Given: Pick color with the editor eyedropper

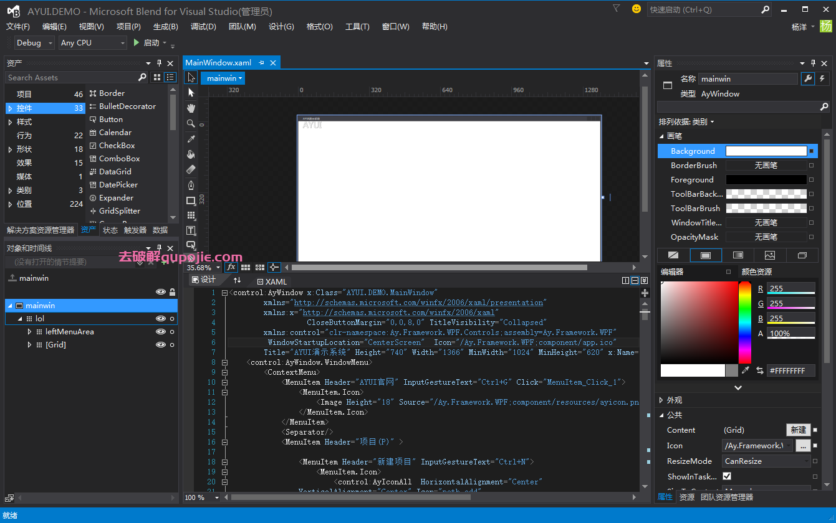Looking at the screenshot, I should (x=745, y=370).
